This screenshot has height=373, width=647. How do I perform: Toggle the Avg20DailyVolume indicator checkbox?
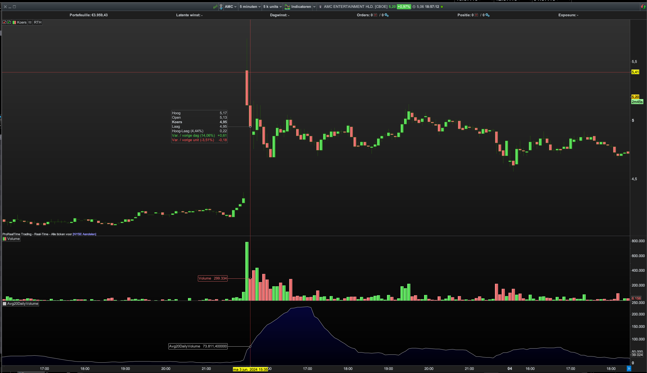pyautogui.click(x=4, y=304)
